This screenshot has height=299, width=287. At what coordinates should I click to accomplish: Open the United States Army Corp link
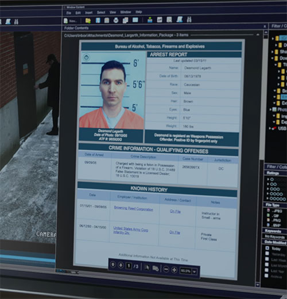[x=130, y=230]
